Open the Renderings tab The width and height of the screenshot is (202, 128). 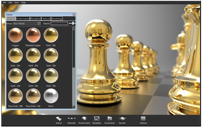(57, 19)
